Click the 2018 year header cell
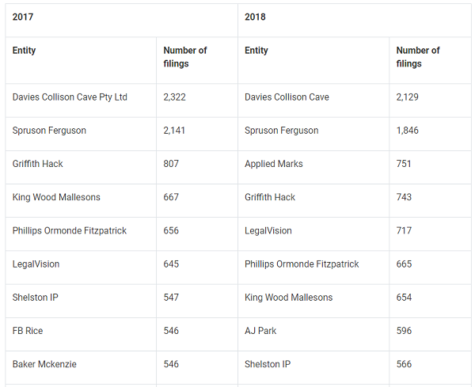 pyautogui.click(x=256, y=17)
